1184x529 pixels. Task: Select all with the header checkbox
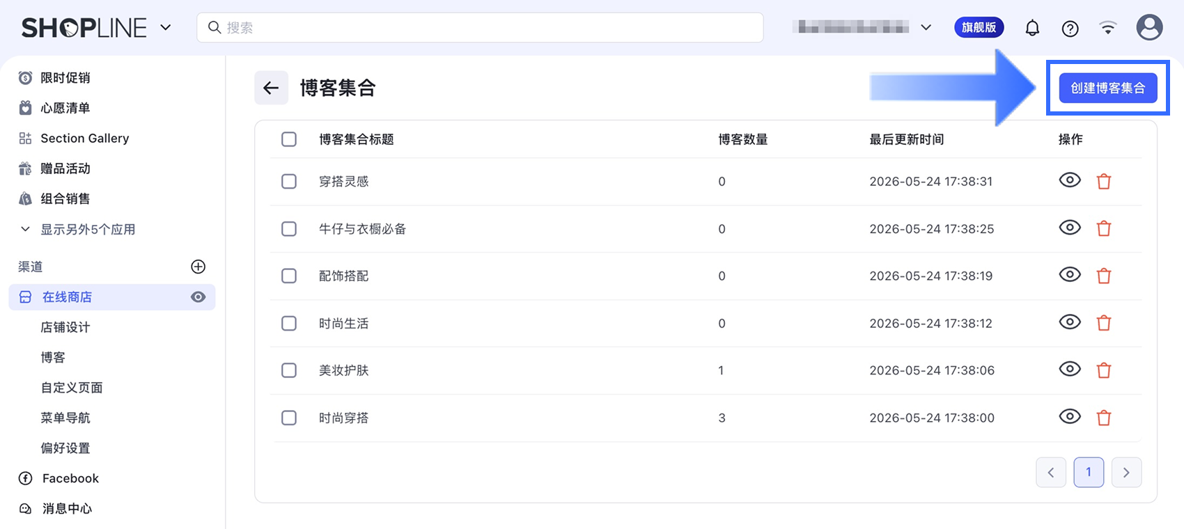(289, 139)
